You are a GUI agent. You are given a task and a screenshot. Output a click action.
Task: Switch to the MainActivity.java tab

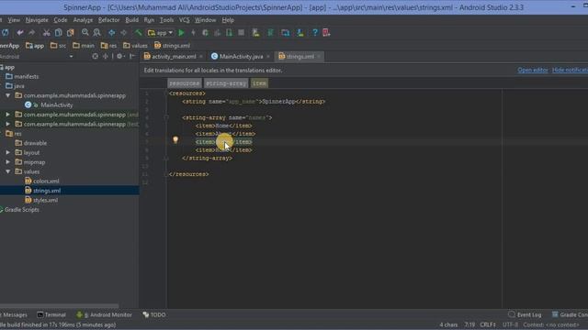[x=241, y=57]
